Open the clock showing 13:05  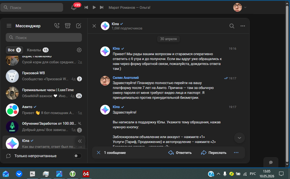[x=267, y=174]
